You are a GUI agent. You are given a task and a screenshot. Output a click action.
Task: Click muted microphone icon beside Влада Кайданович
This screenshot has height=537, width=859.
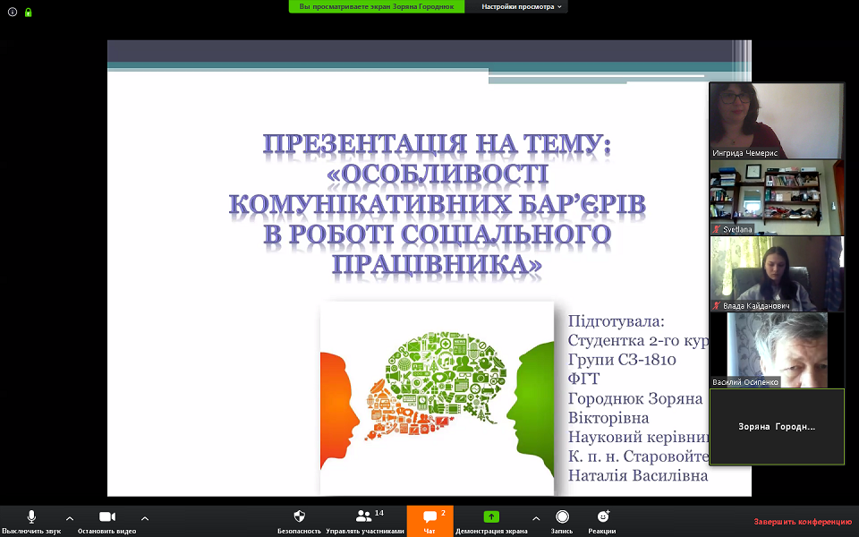[716, 306]
